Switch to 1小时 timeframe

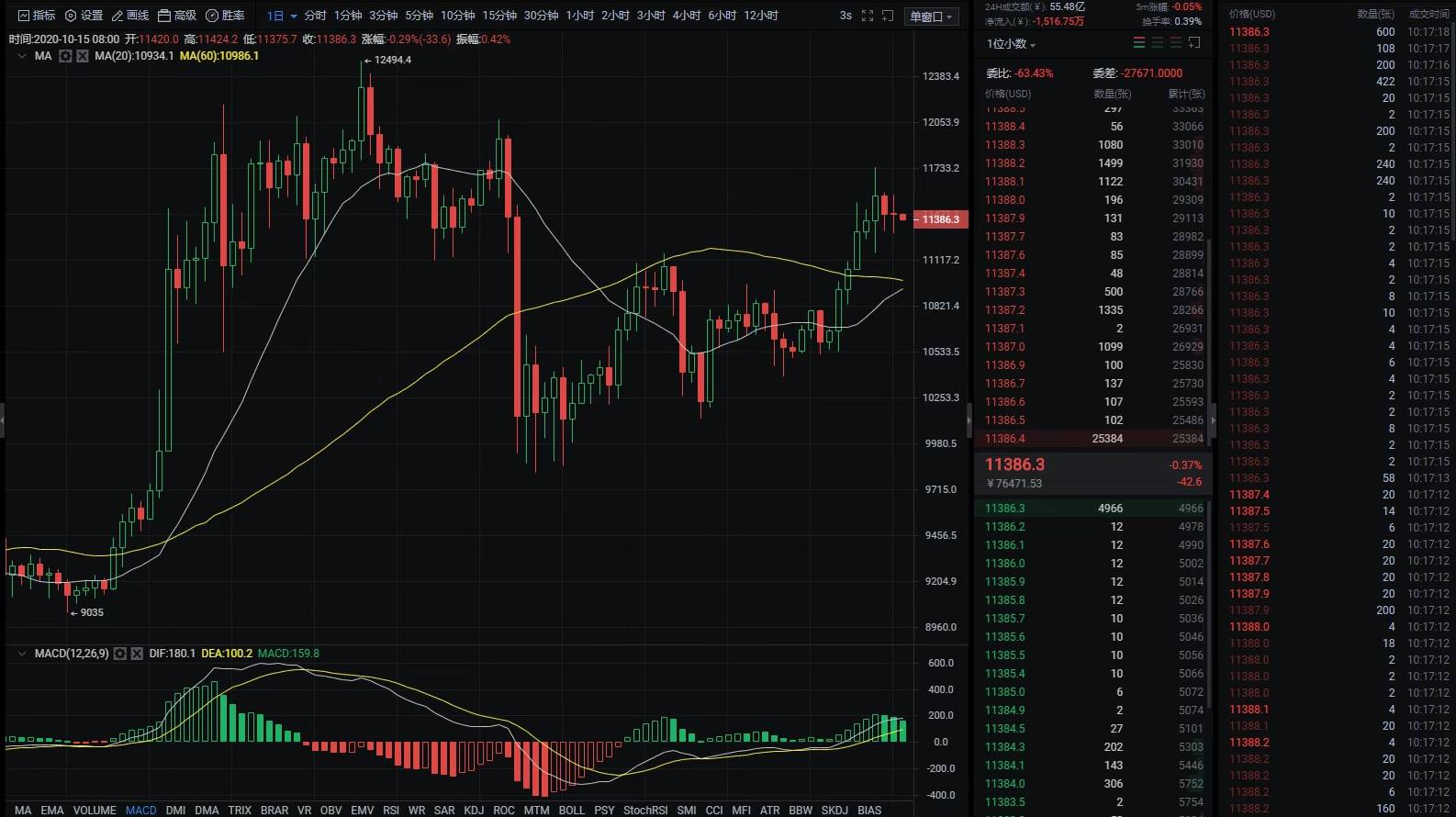point(580,16)
